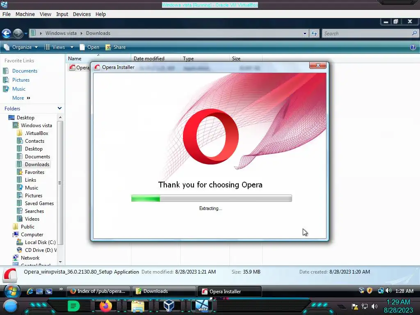420x315 pixels.
Task: Select .VirtualBox folder in tree
Action: (37, 133)
